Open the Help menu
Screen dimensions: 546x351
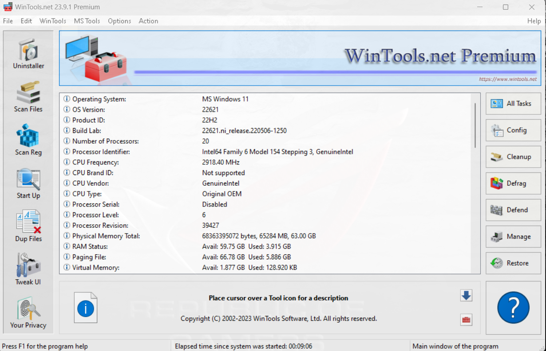534,21
